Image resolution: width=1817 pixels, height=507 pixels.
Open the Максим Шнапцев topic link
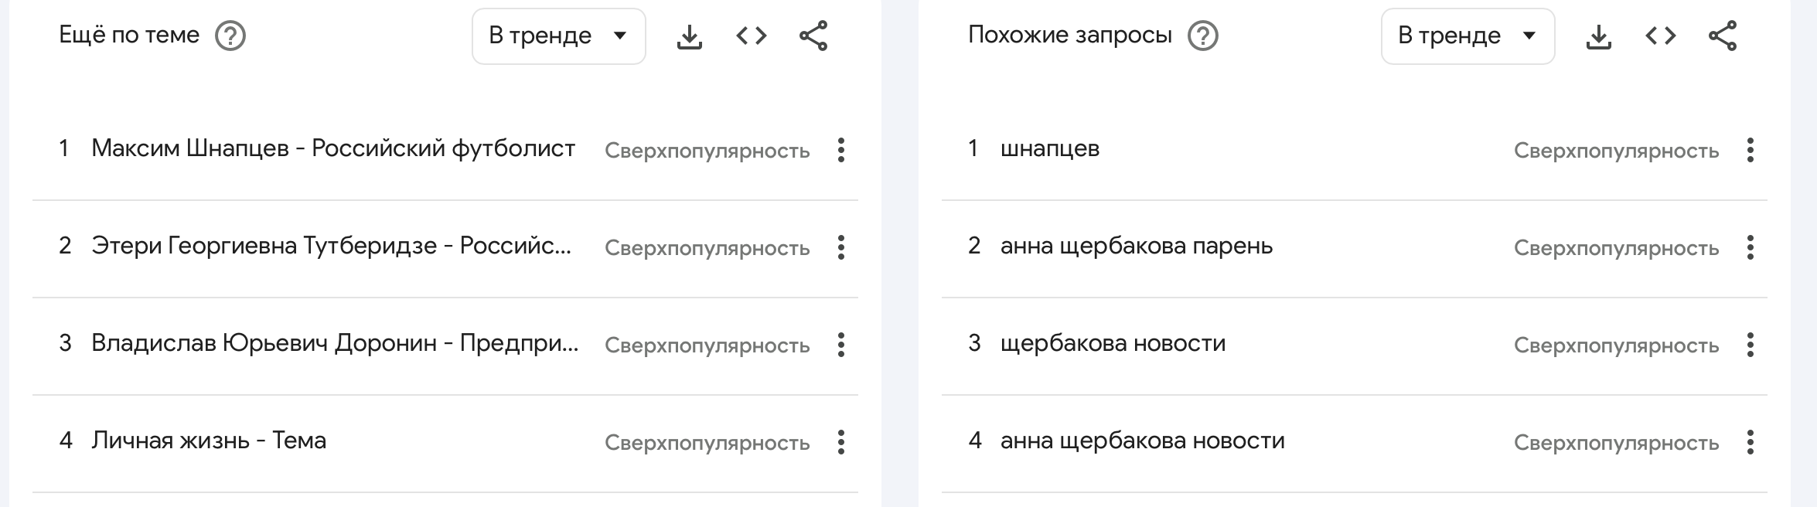pyautogui.click(x=332, y=148)
